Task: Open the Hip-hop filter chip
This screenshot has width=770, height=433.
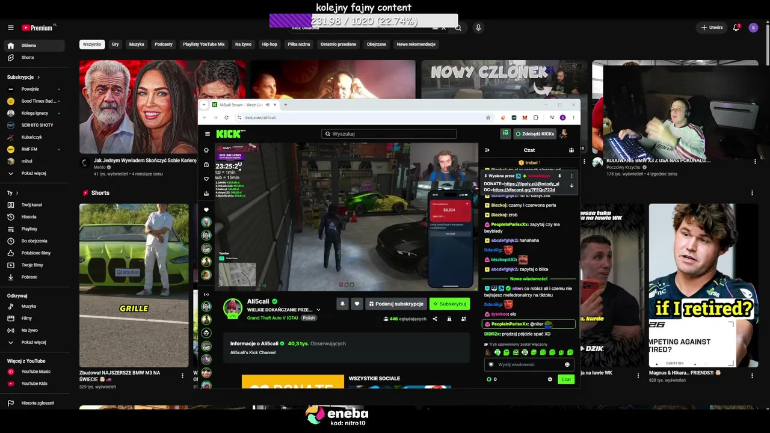Action: (x=269, y=45)
